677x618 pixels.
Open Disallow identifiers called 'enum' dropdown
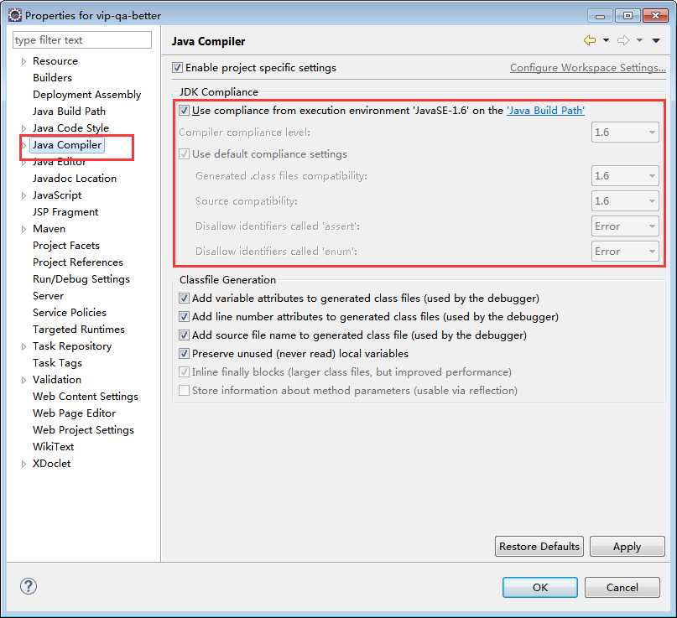click(x=625, y=252)
